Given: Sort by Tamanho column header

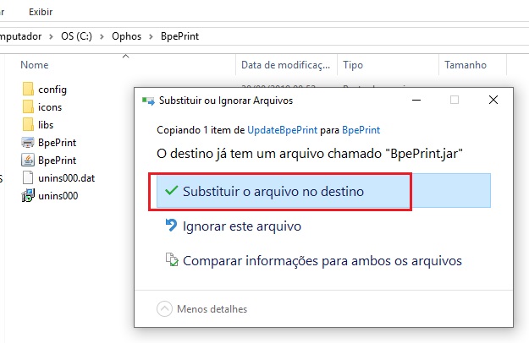Looking at the screenshot, I should 466,64.
